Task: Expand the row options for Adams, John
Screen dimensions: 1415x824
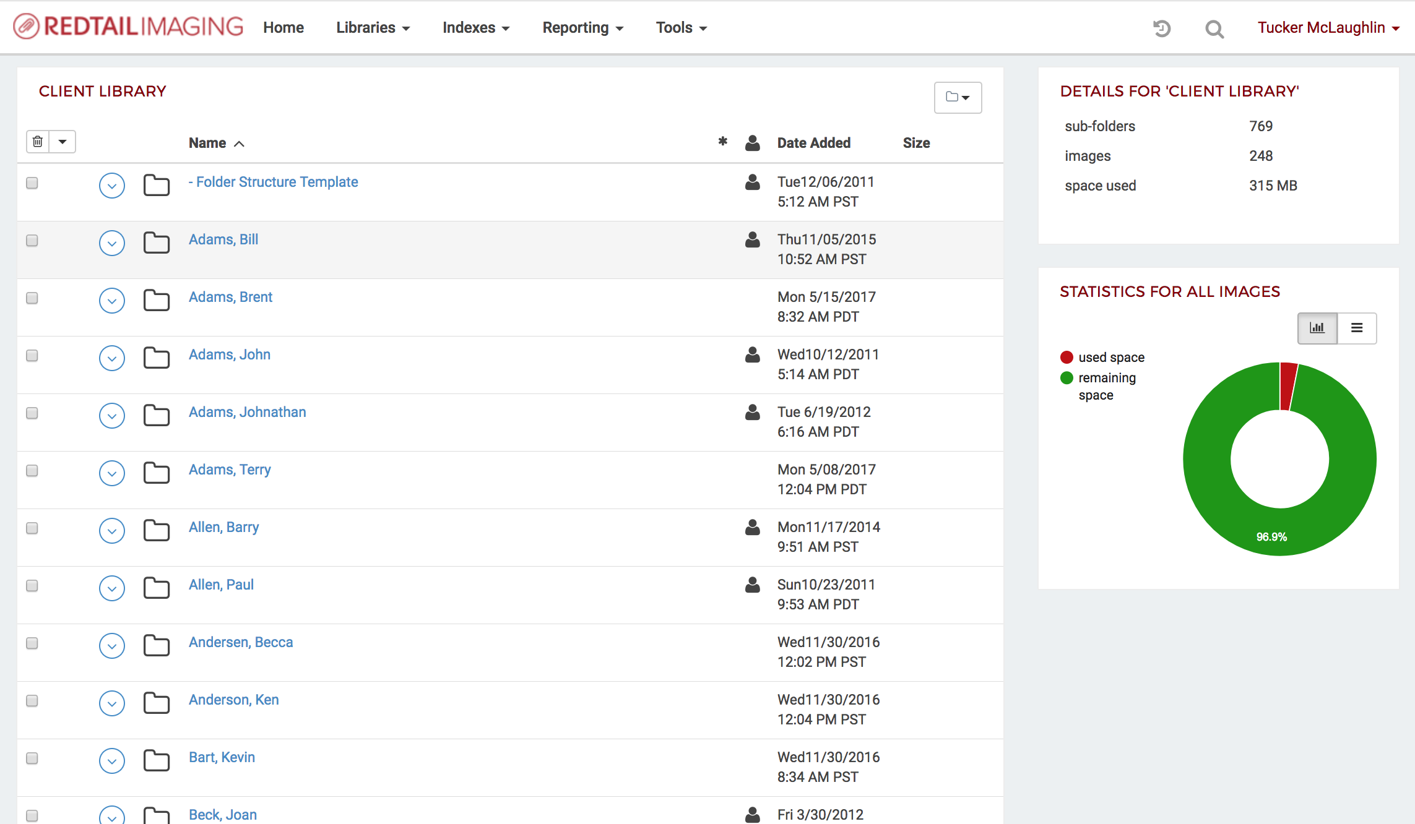Action: point(112,358)
